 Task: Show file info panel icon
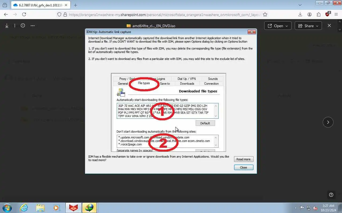23,26
